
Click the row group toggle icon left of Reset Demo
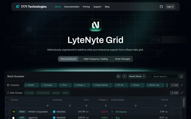click(x=124, y=76)
